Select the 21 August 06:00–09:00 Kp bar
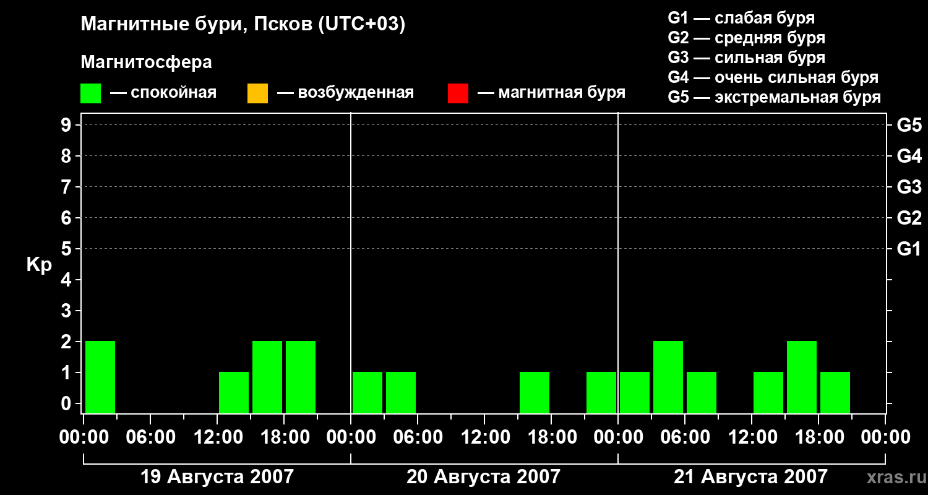Screen dimensions: 928x495 702,392
